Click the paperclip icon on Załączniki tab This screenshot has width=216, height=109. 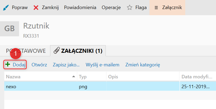56,51
